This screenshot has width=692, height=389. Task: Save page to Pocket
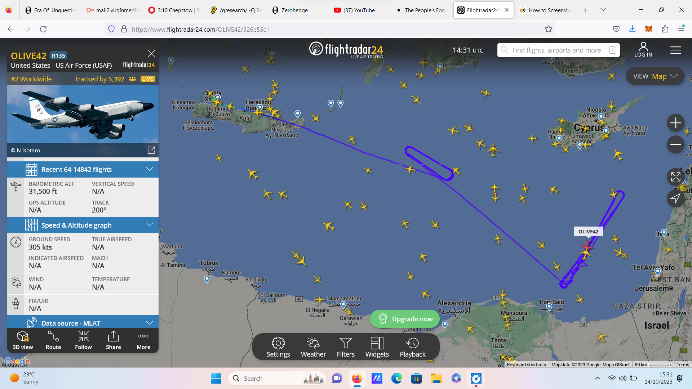coord(616,29)
